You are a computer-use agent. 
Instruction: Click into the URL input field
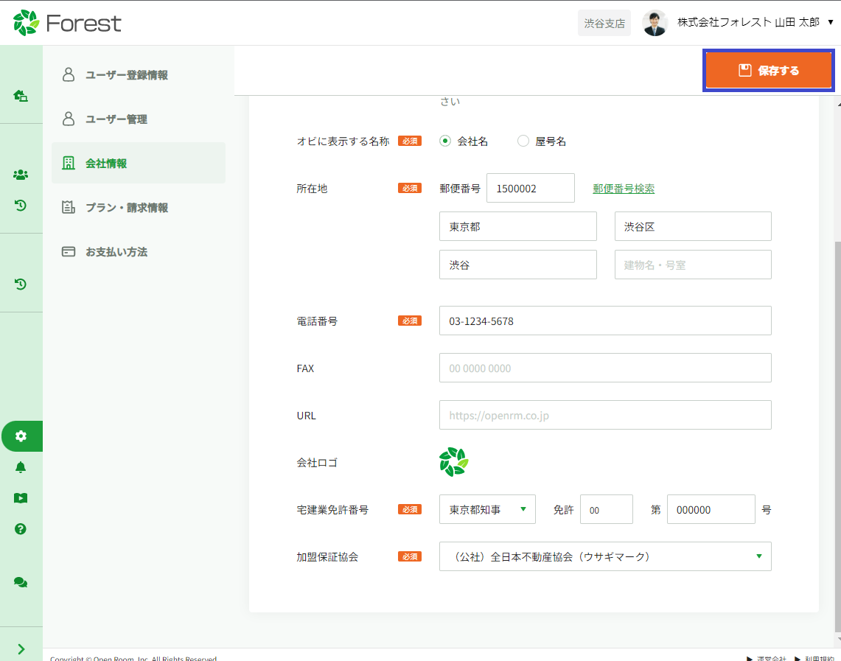point(604,415)
